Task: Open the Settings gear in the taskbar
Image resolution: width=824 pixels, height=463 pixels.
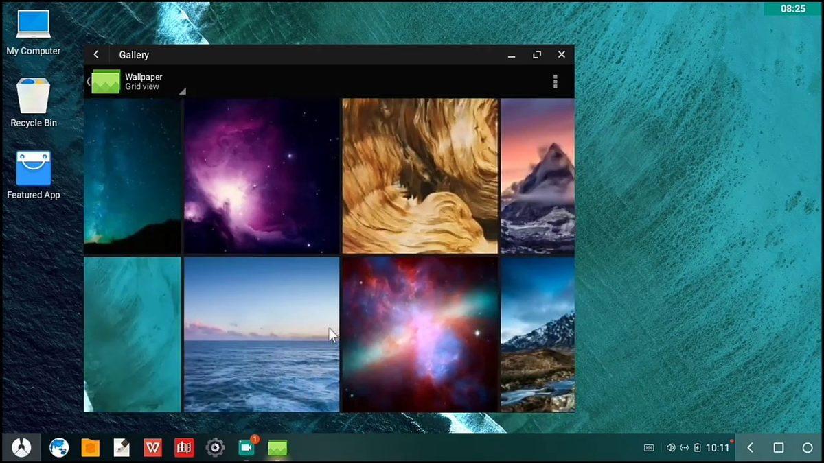Action: tap(215, 447)
